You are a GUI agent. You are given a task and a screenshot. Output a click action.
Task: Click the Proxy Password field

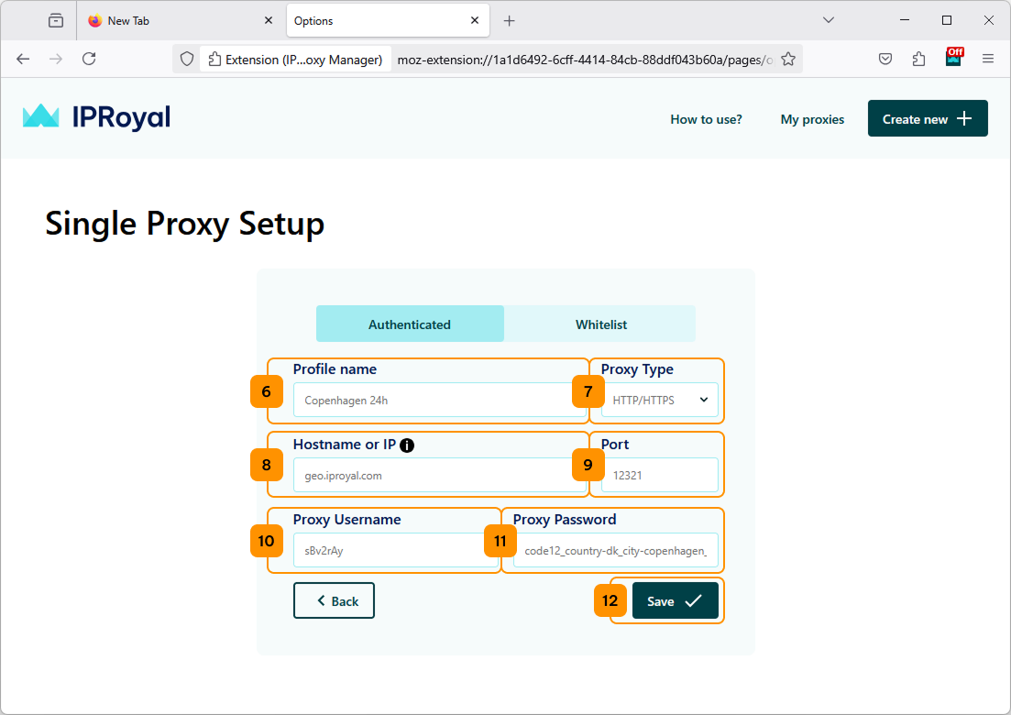[x=616, y=551]
